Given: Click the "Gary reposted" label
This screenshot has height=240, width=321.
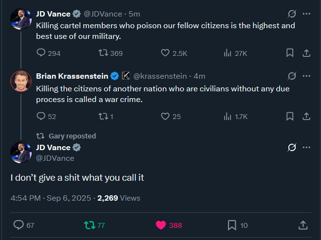Looking at the screenshot, I should 72,136.
